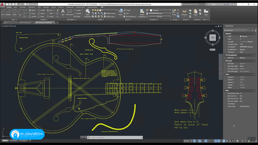Toggle annotation visibility in status bar
Viewport: 258px width, 145px height.
[224, 141]
